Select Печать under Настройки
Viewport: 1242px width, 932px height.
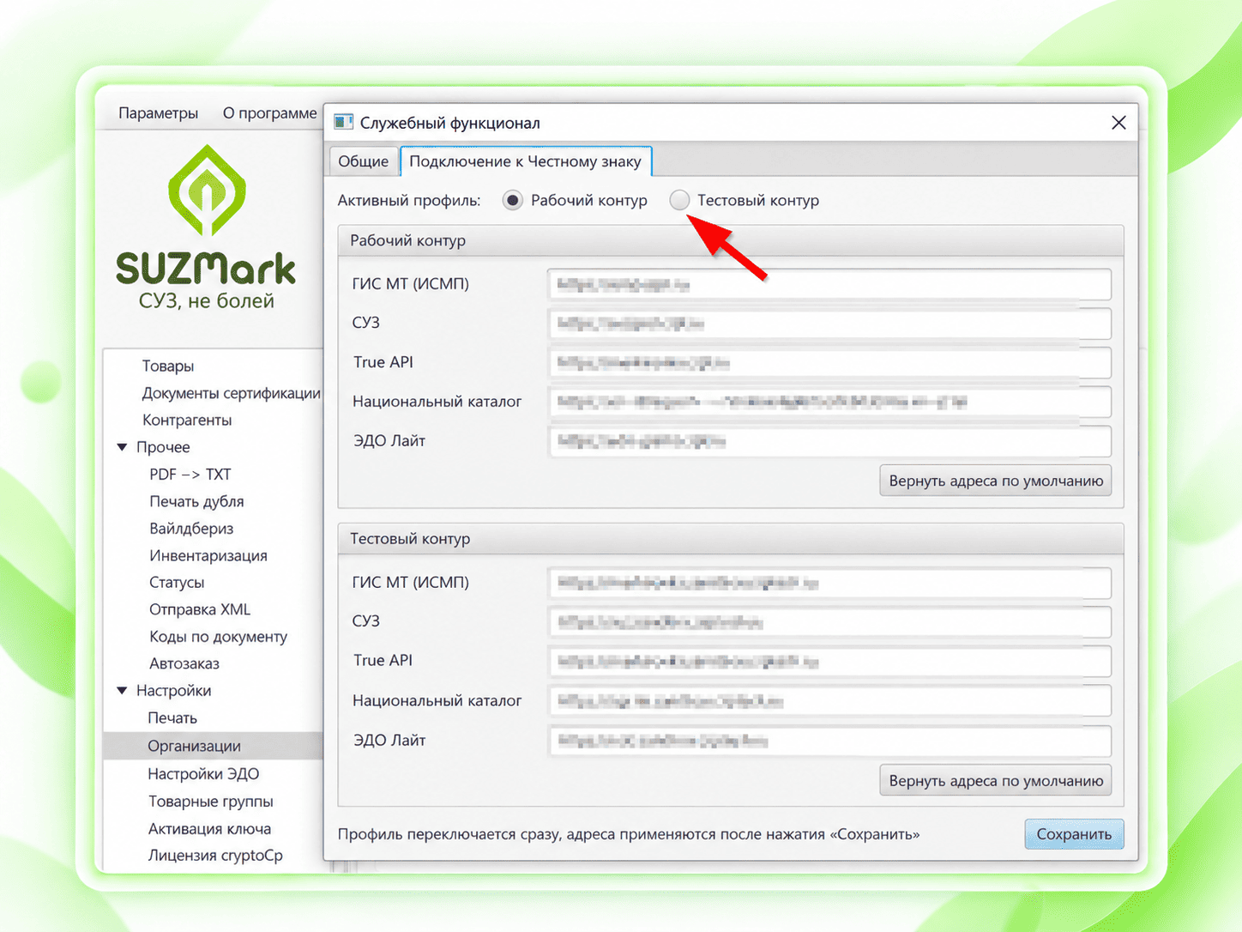tap(172, 717)
